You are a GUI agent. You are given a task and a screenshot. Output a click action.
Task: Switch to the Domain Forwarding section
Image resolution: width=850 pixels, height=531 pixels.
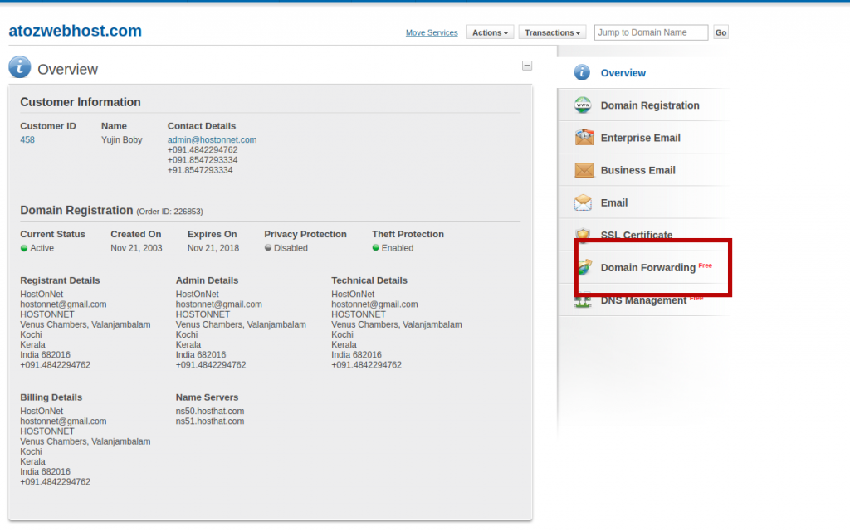pyautogui.click(x=649, y=267)
